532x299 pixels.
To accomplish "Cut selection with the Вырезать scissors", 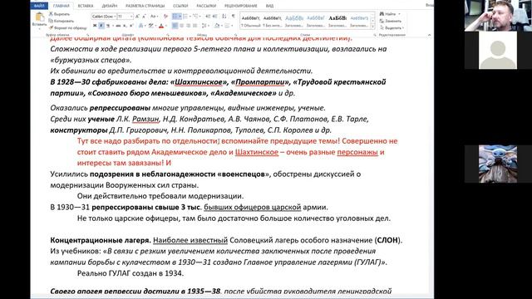I will pyautogui.click(x=59, y=14).
